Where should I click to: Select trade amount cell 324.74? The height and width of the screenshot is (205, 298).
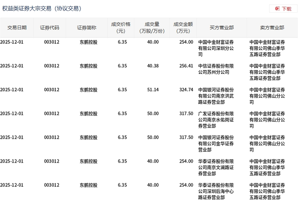click(186, 90)
